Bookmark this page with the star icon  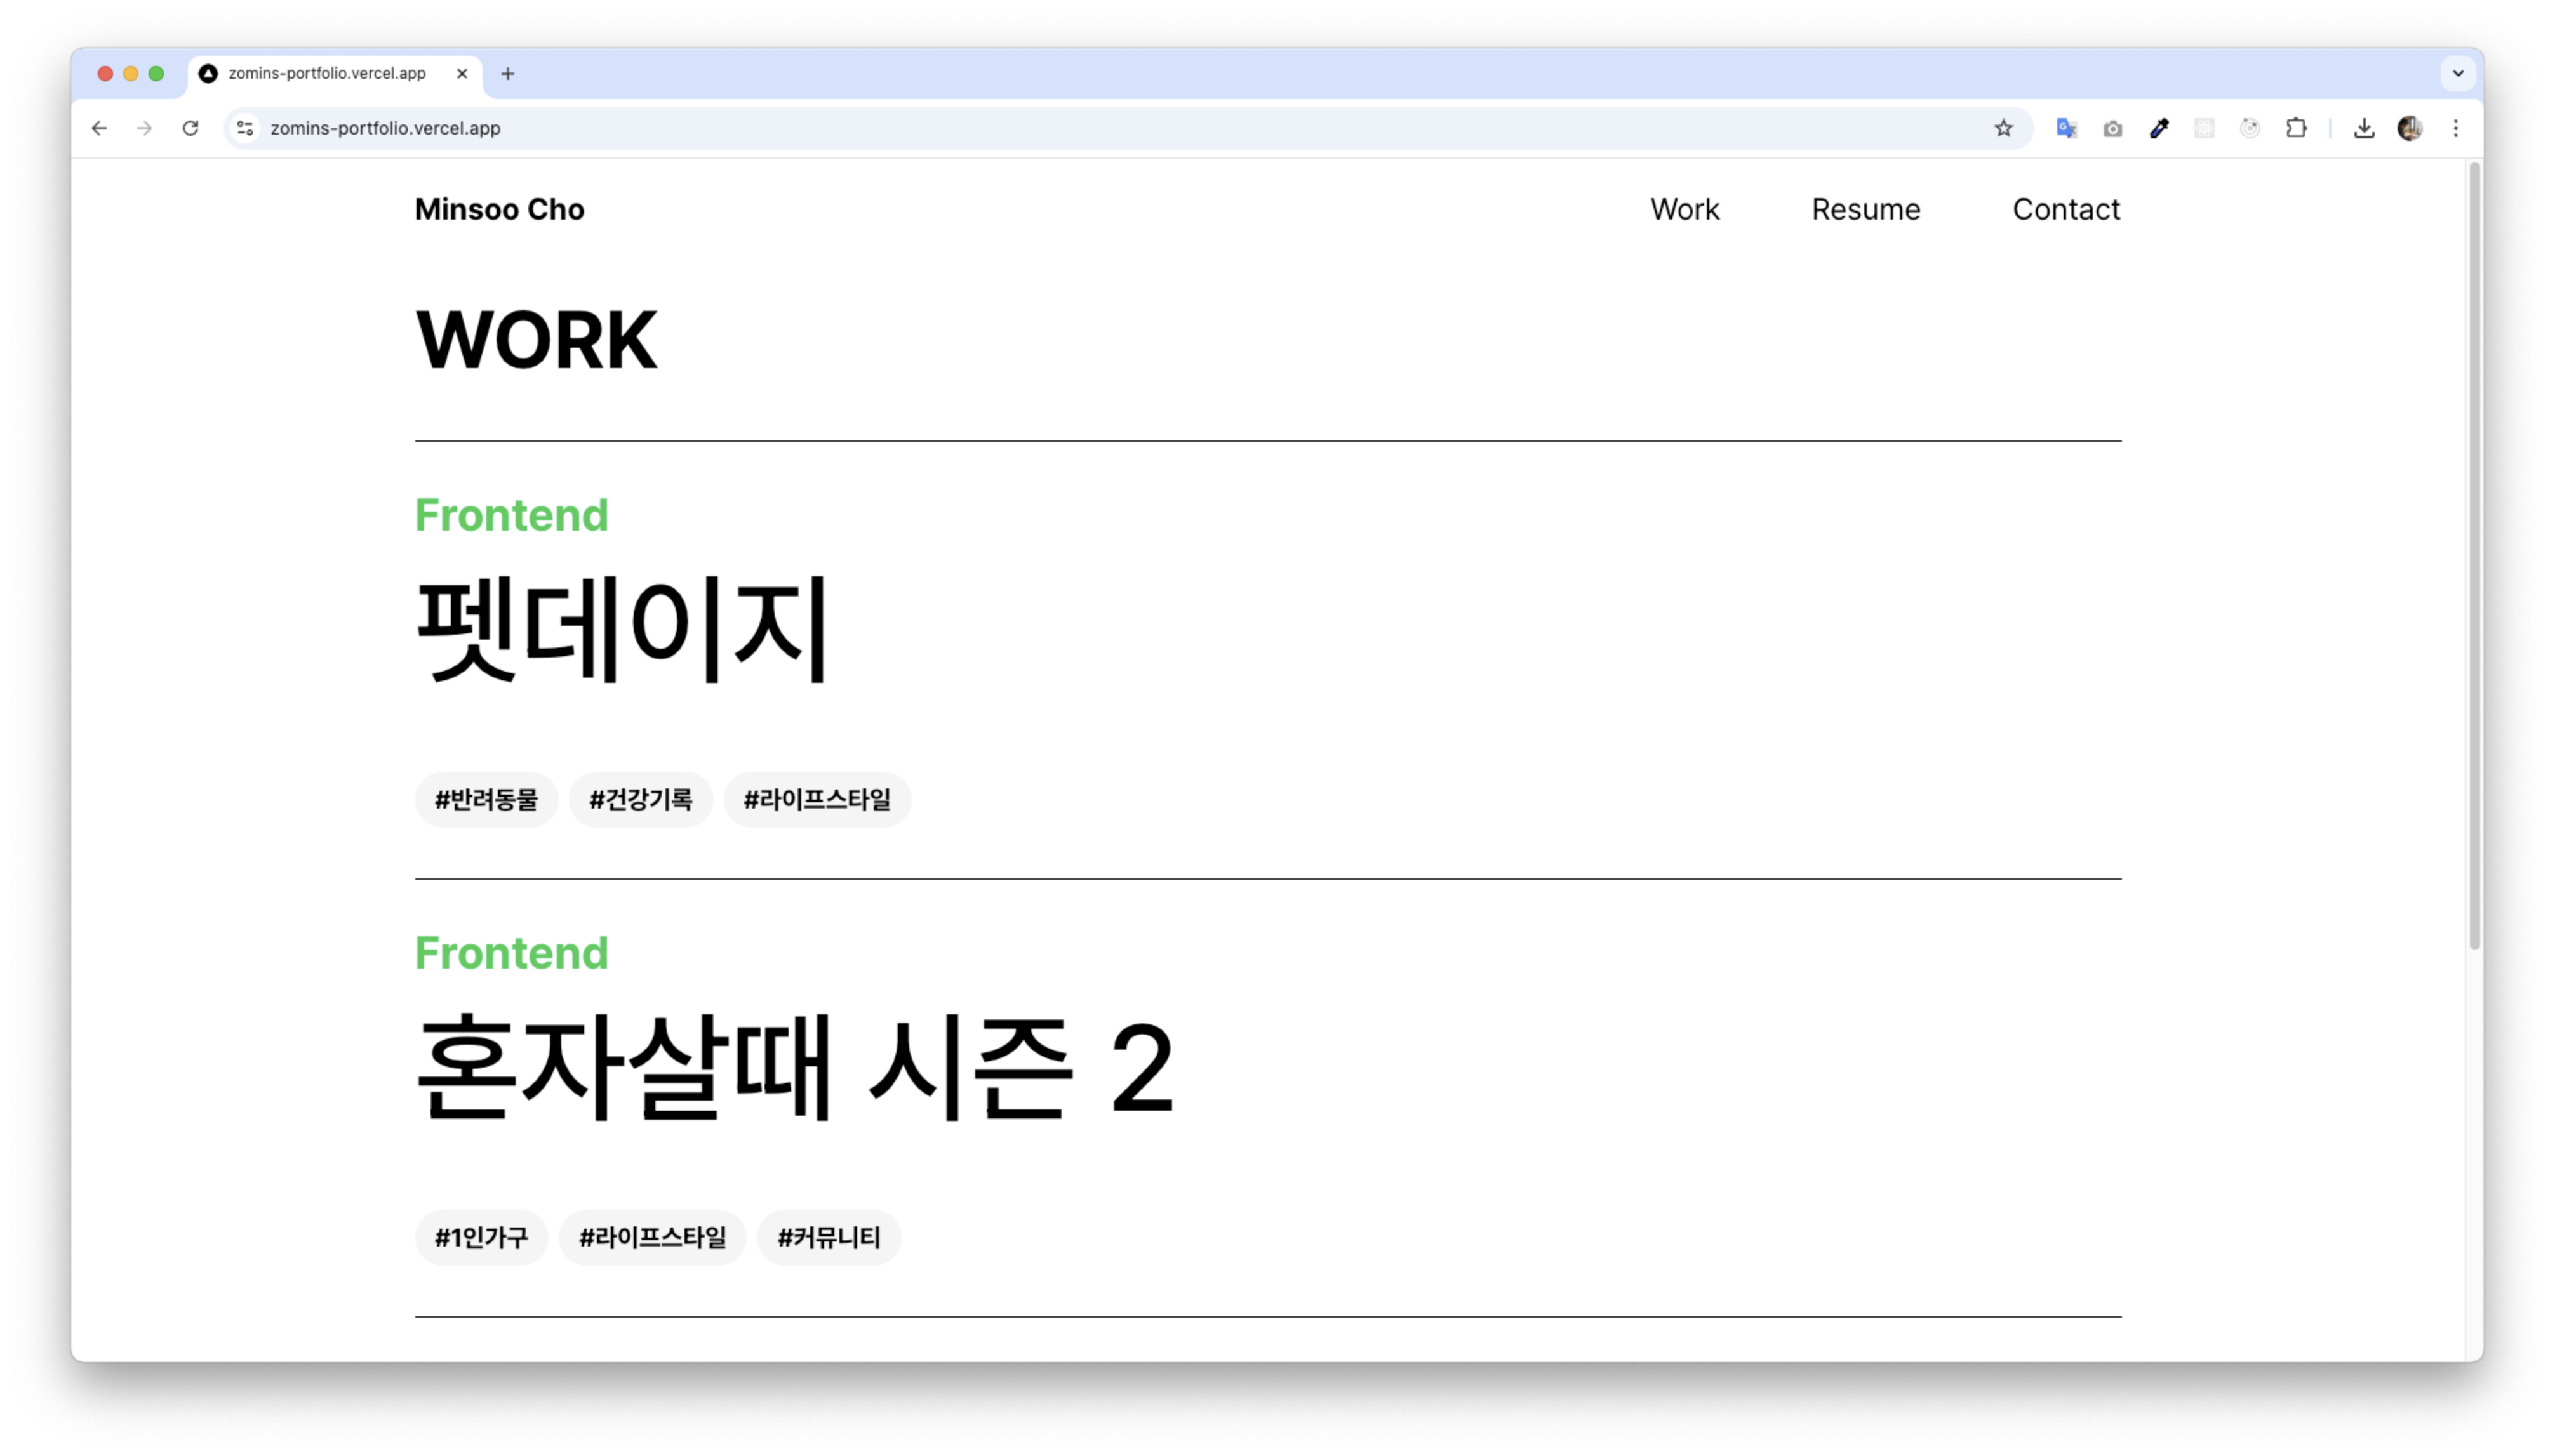coord(2003,128)
